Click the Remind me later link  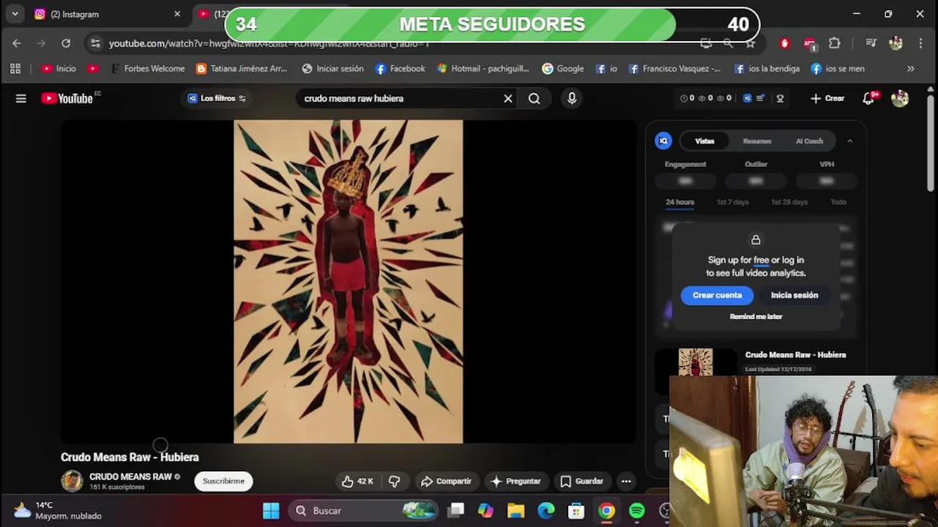tap(756, 317)
